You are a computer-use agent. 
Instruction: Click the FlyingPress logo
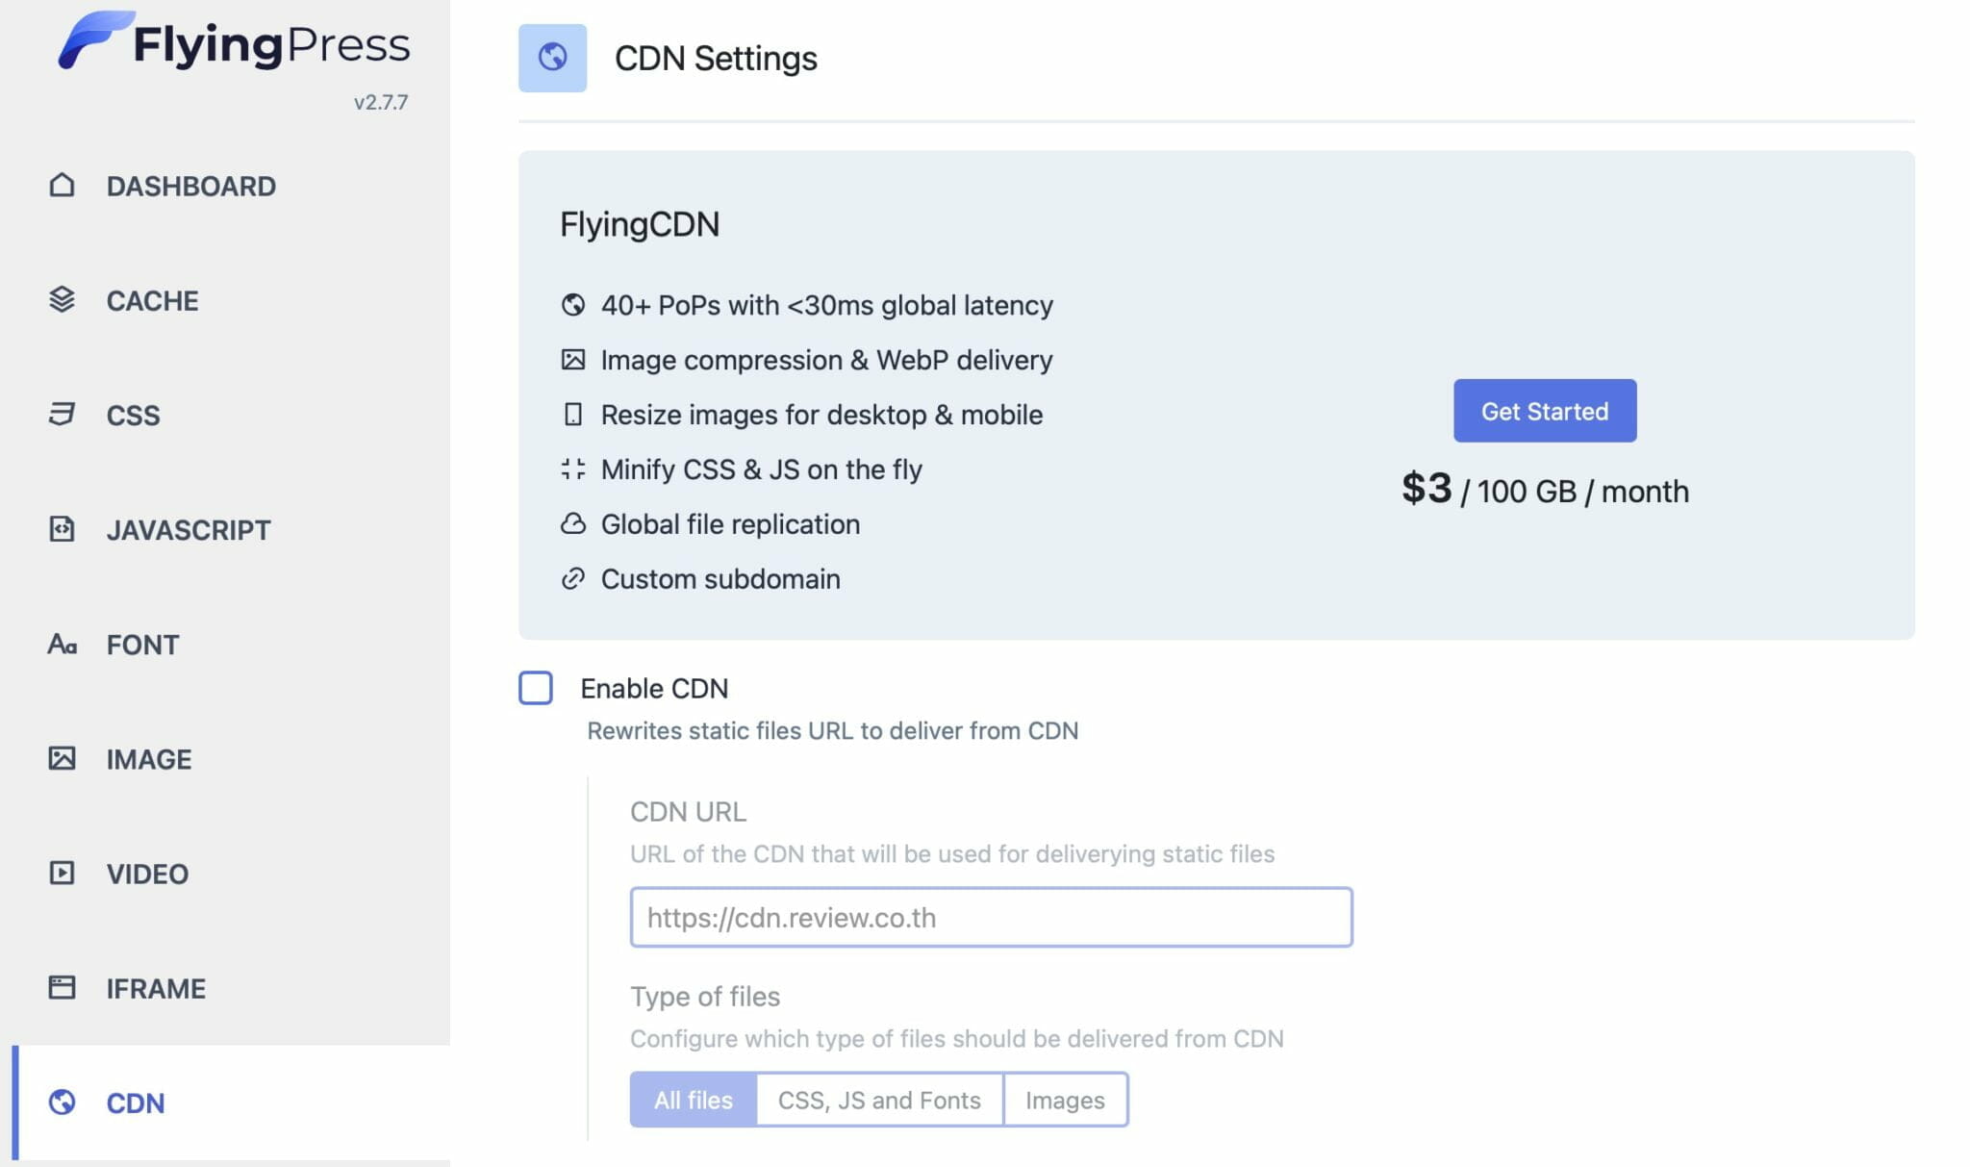click(x=234, y=41)
